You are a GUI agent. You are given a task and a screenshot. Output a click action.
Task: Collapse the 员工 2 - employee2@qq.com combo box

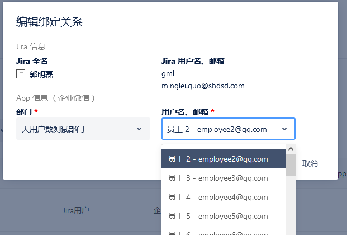point(228,129)
